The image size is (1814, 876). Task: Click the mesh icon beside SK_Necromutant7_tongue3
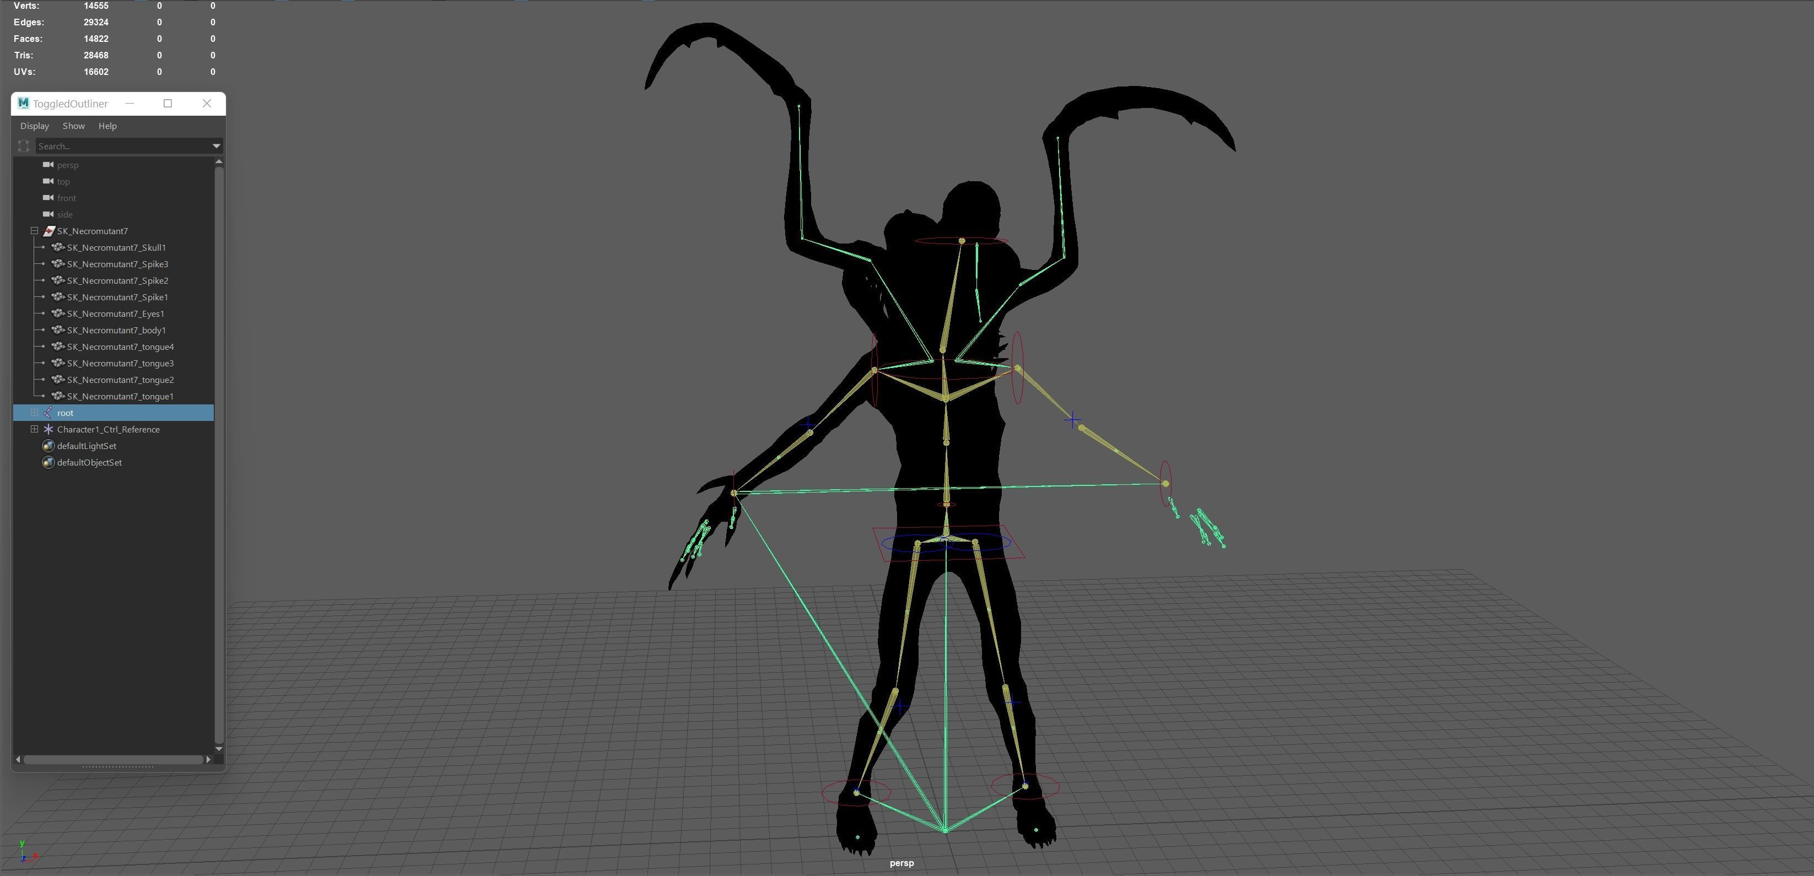tap(58, 364)
